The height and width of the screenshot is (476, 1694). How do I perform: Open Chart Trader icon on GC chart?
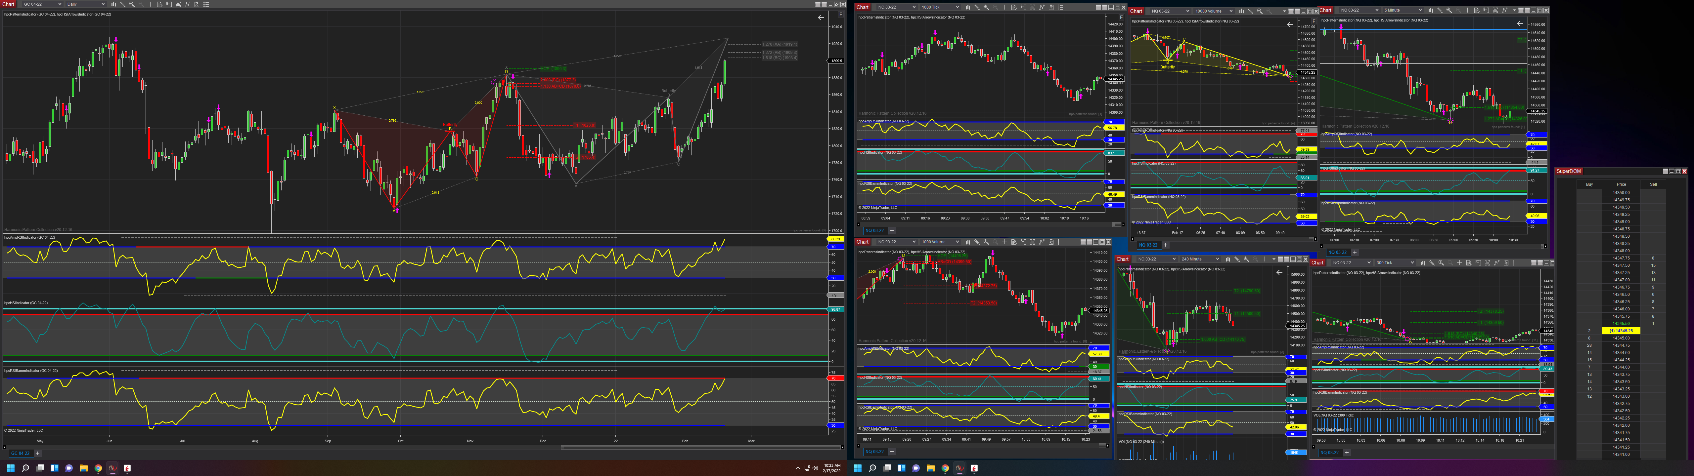[169, 4]
